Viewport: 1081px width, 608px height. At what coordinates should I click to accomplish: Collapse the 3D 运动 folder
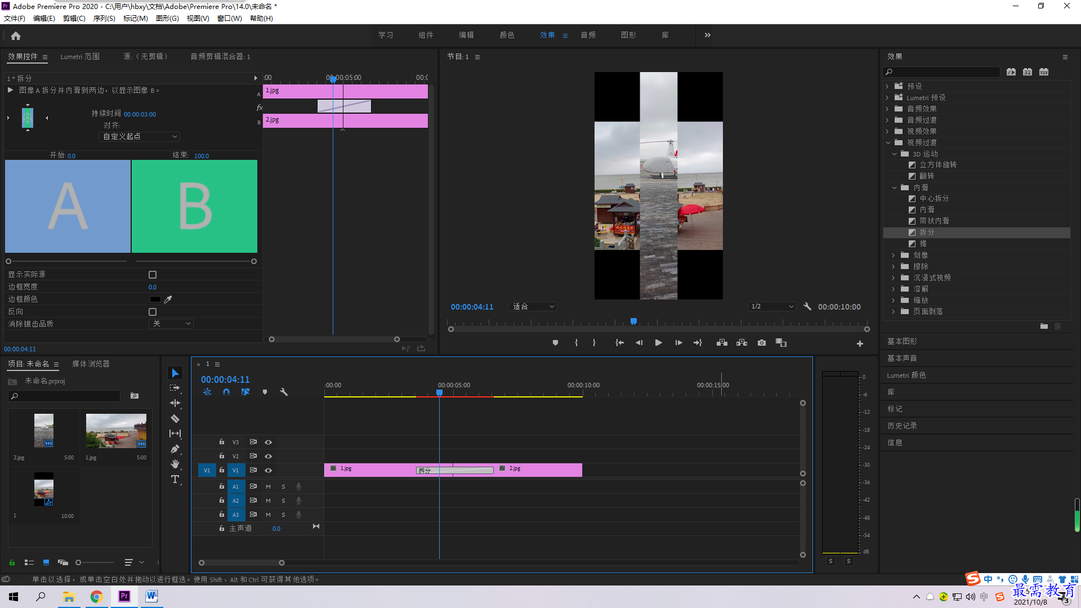894,154
